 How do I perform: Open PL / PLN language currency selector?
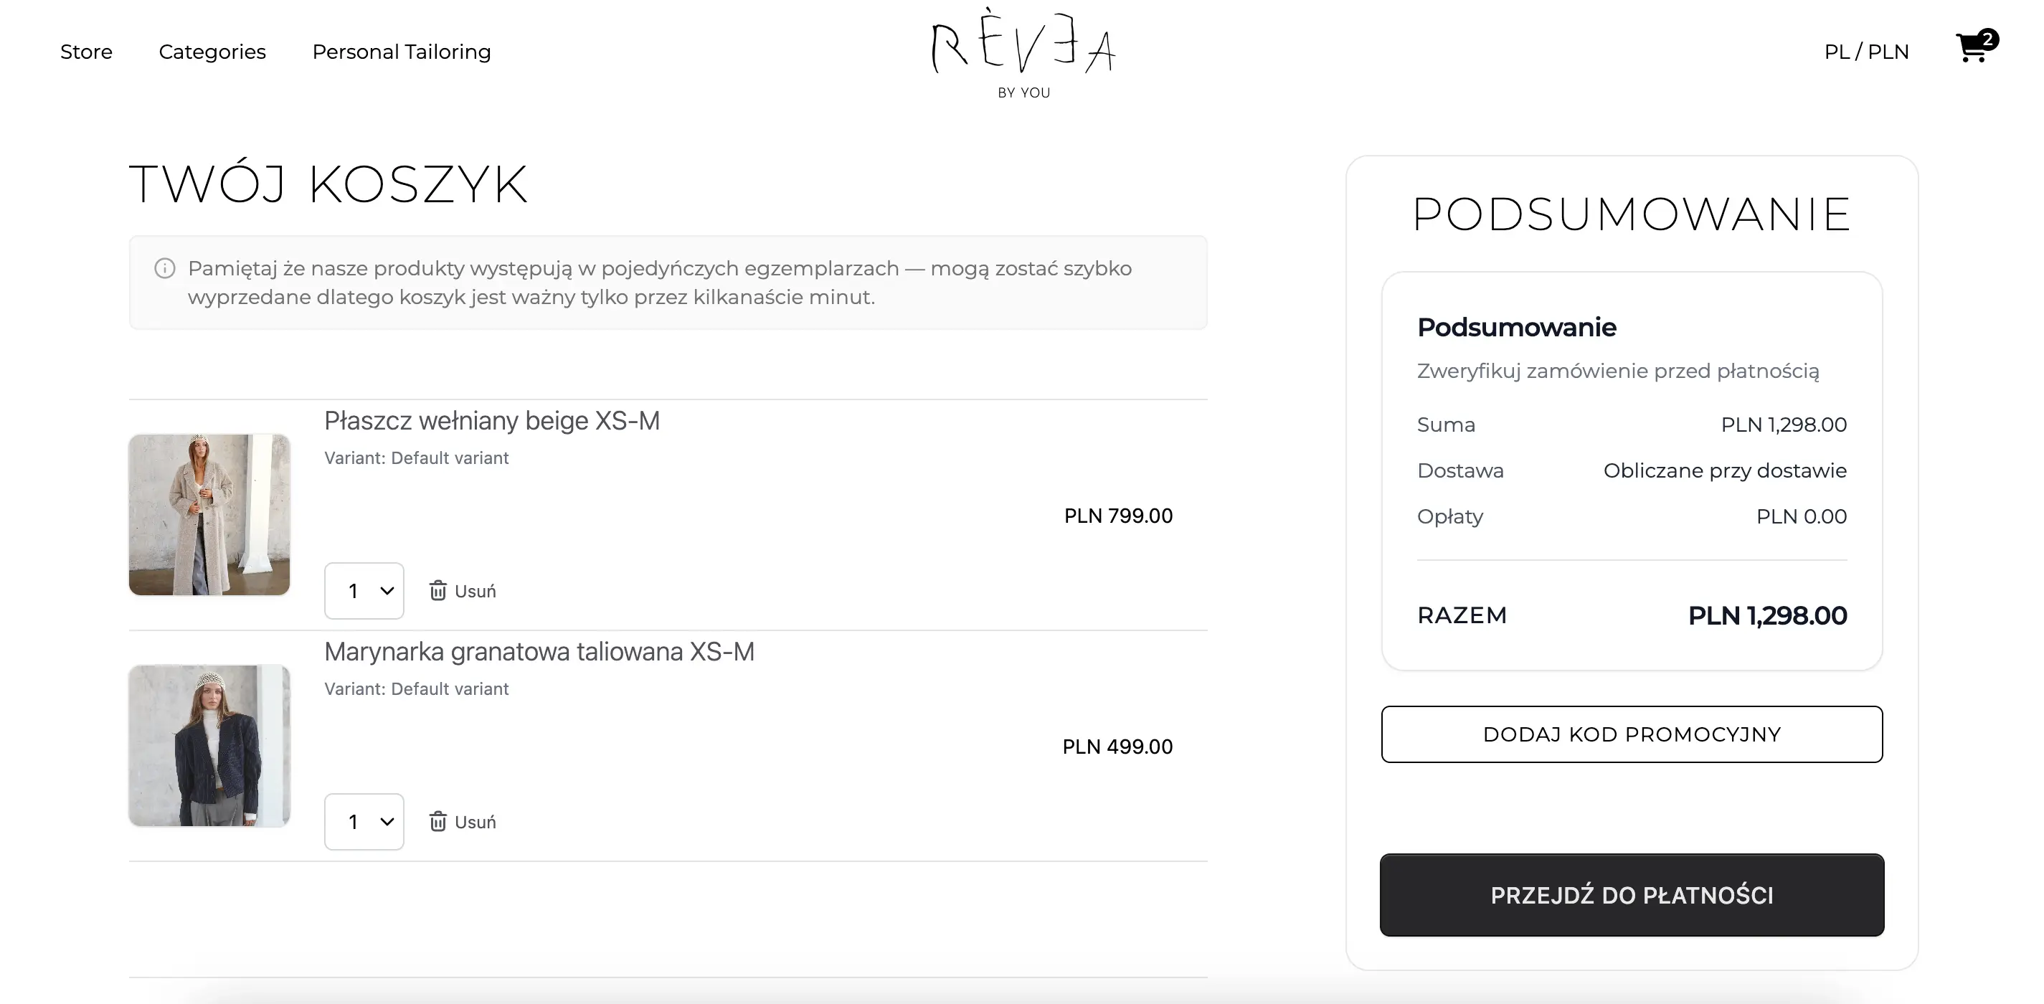pyautogui.click(x=1866, y=52)
